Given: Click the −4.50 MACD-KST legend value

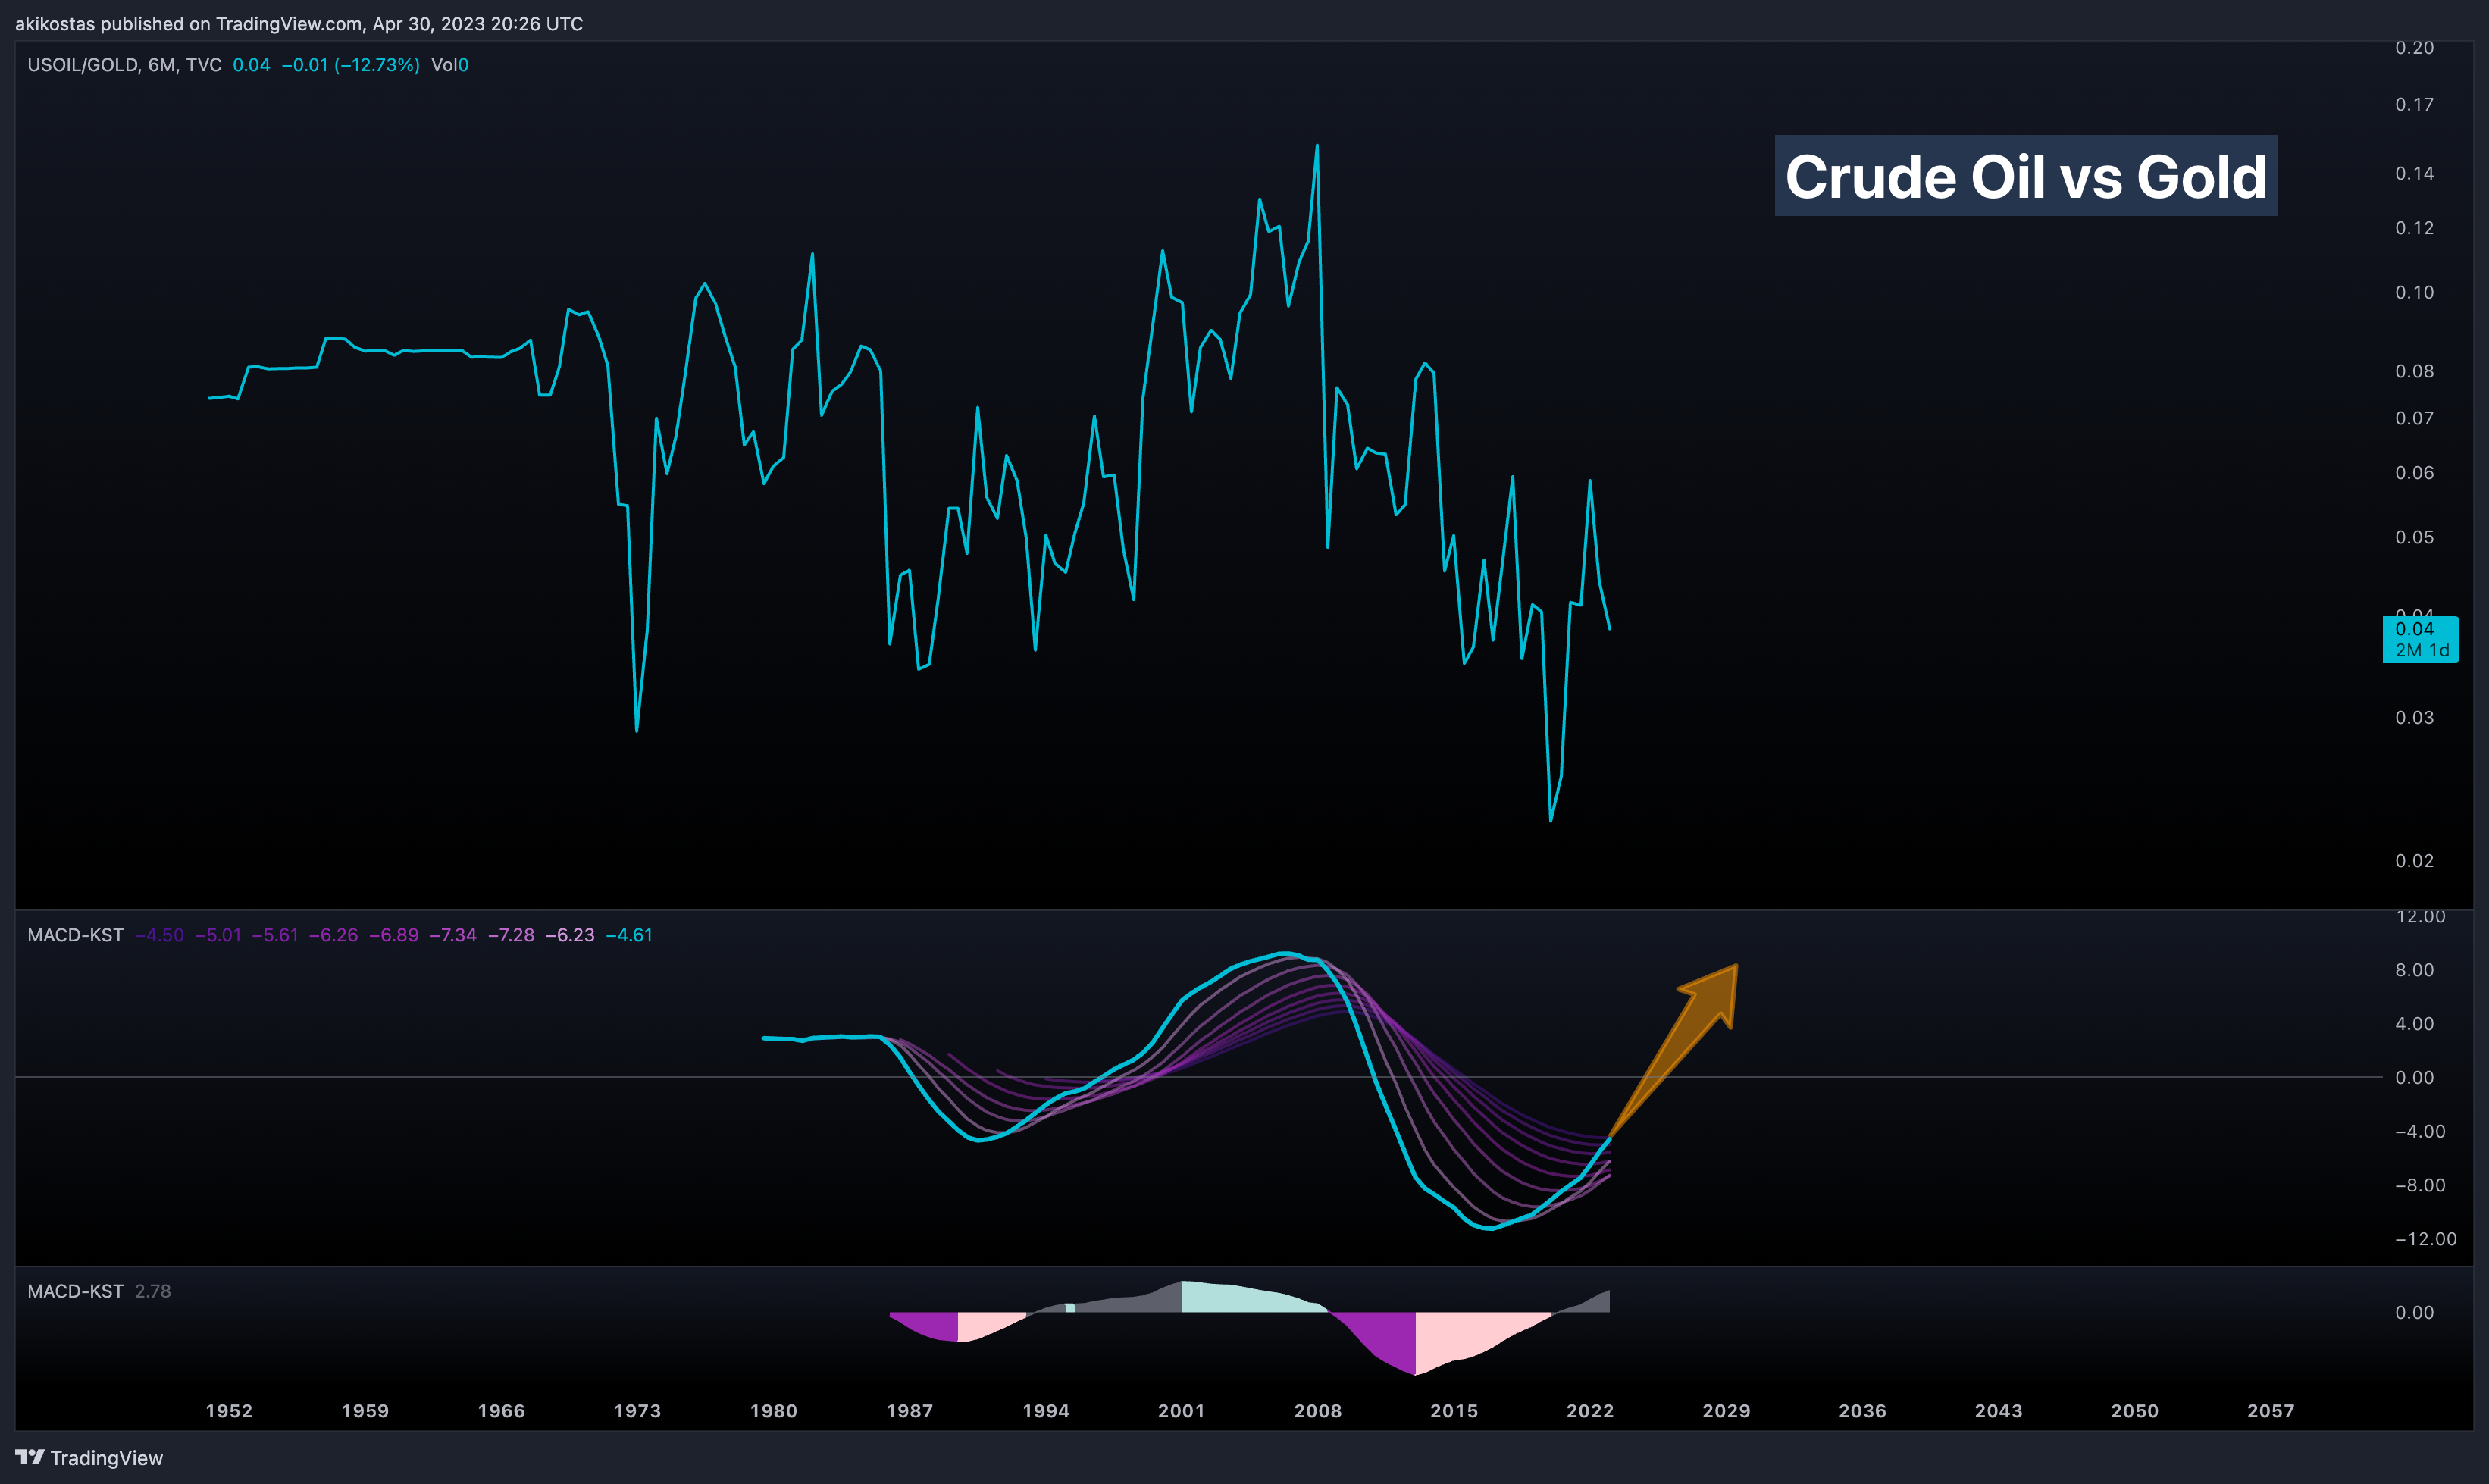Looking at the screenshot, I should [160, 935].
